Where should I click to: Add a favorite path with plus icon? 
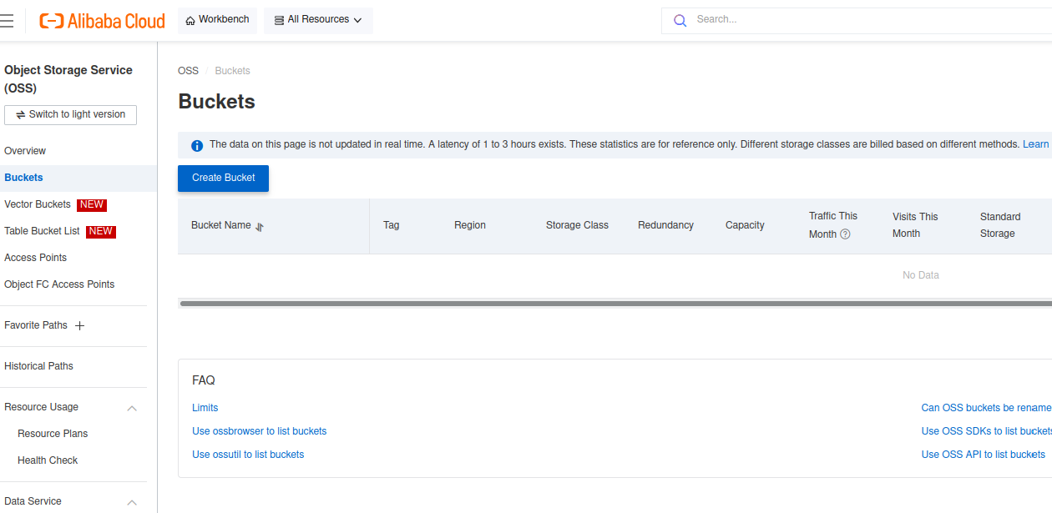click(80, 326)
